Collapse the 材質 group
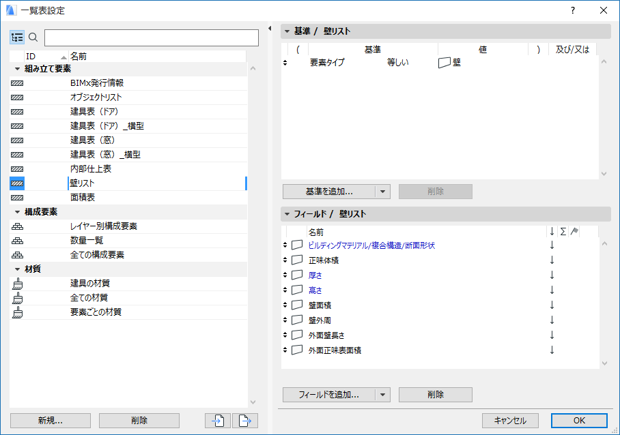Viewport: 620px width, 435px height. (17, 269)
